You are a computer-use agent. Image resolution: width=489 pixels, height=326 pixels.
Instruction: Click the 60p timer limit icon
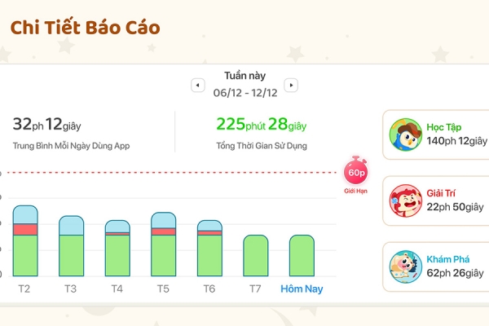click(x=356, y=170)
